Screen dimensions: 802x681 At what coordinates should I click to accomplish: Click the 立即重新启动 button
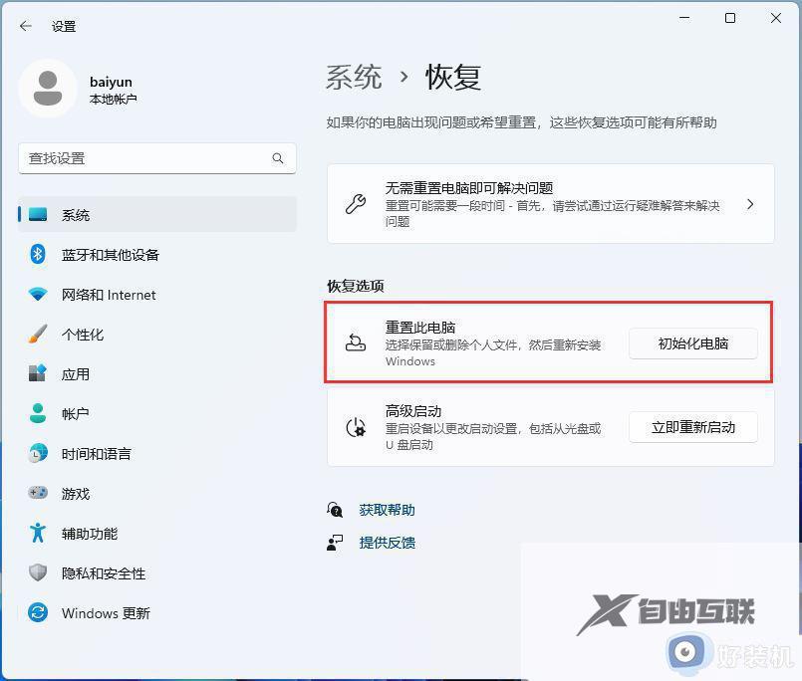(692, 427)
